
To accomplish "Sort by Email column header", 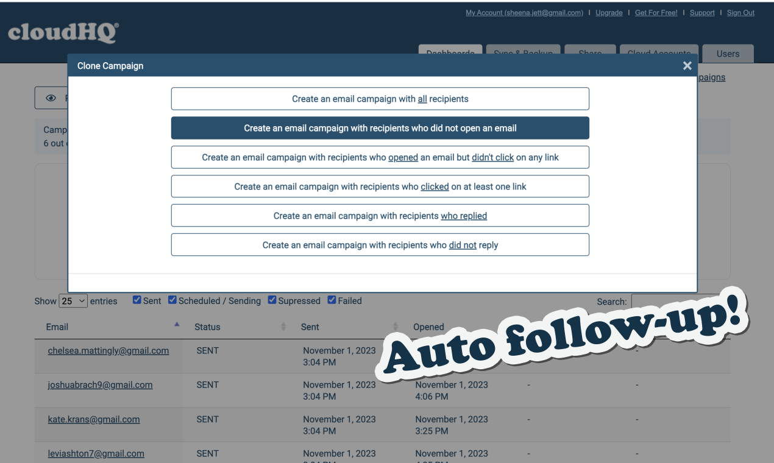I will click(x=57, y=327).
